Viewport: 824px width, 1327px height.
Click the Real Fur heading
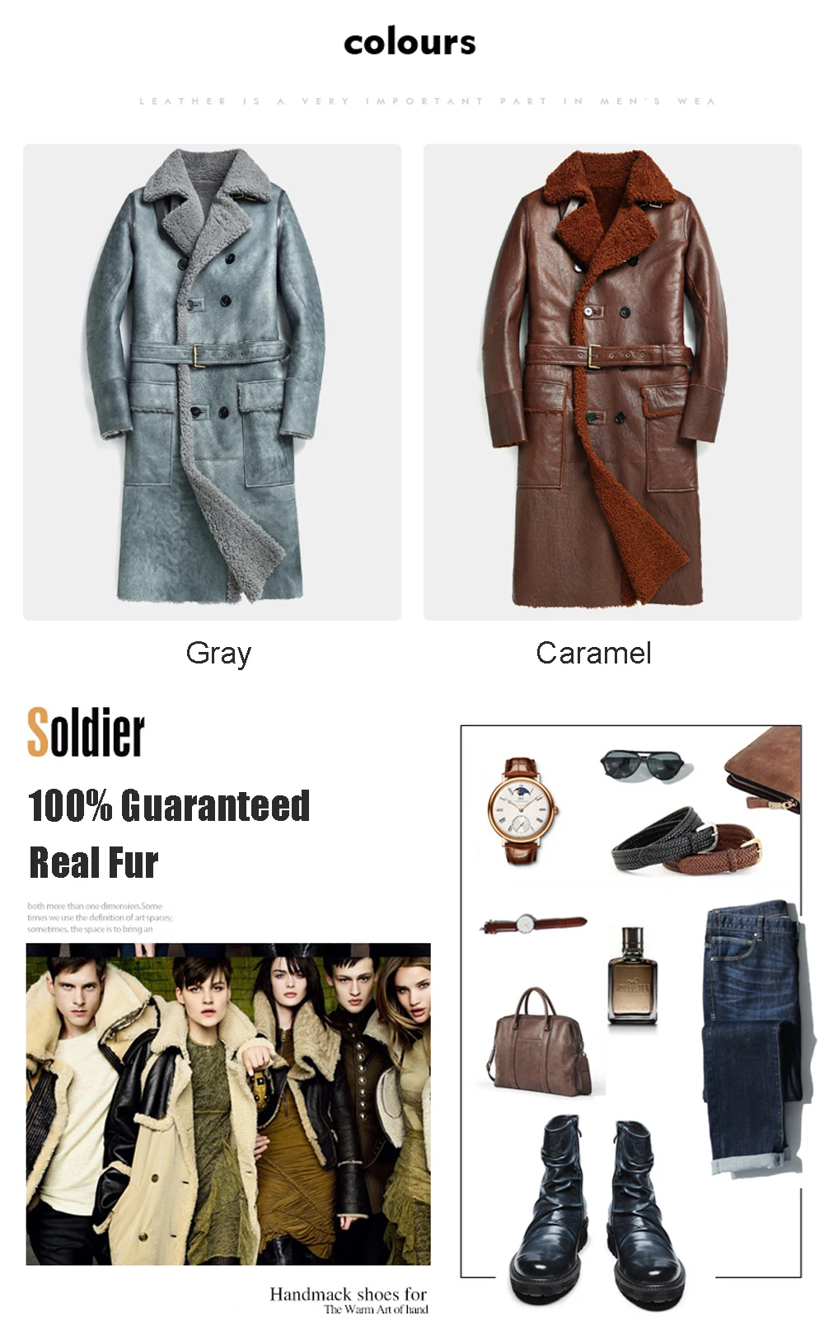pyautogui.click(x=93, y=862)
